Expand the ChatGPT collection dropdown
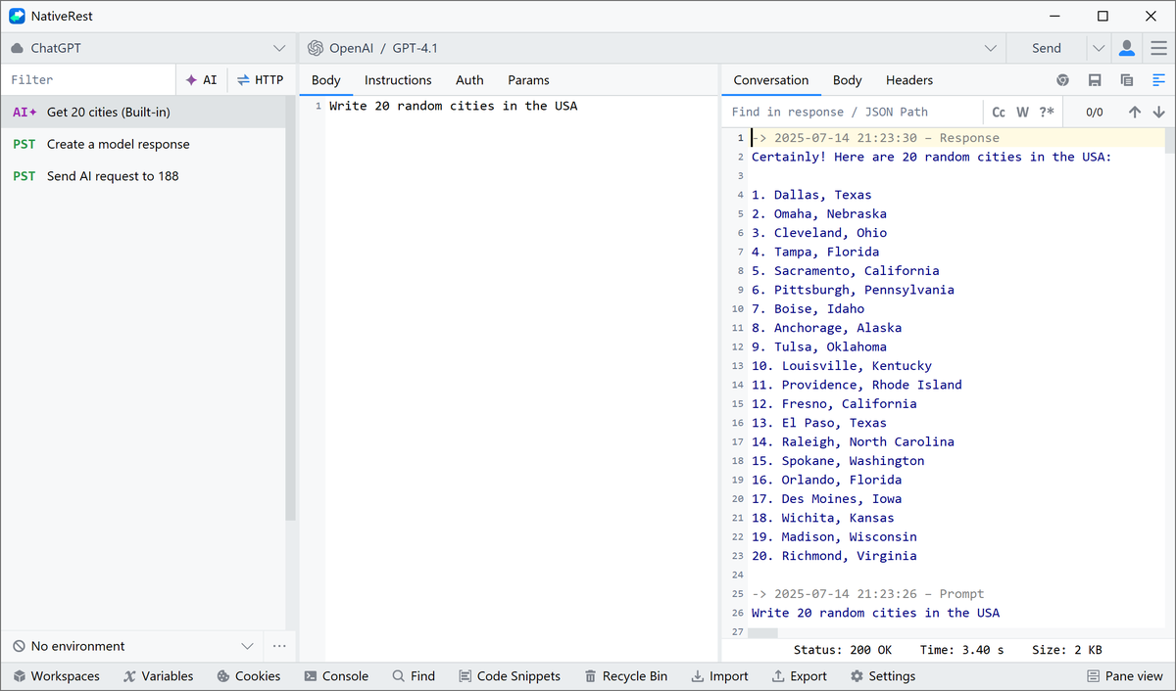The image size is (1176, 691). [x=147, y=48]
